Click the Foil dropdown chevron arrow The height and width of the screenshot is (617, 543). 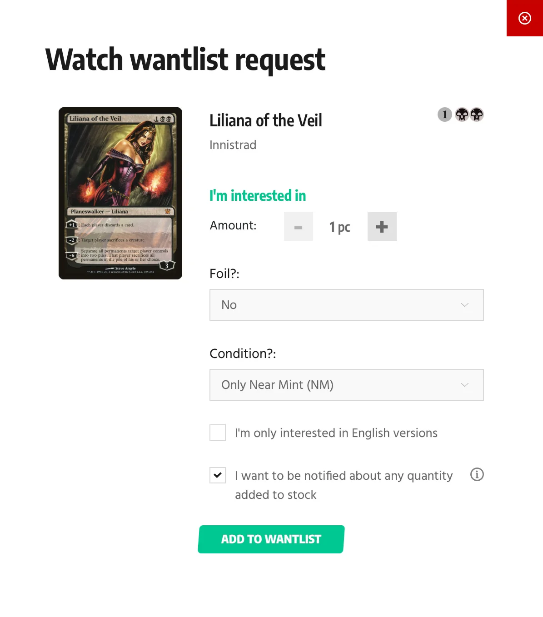[465, 305]
